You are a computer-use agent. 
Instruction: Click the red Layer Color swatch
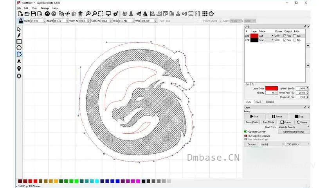pyautogui.click(x=272, y=88)
